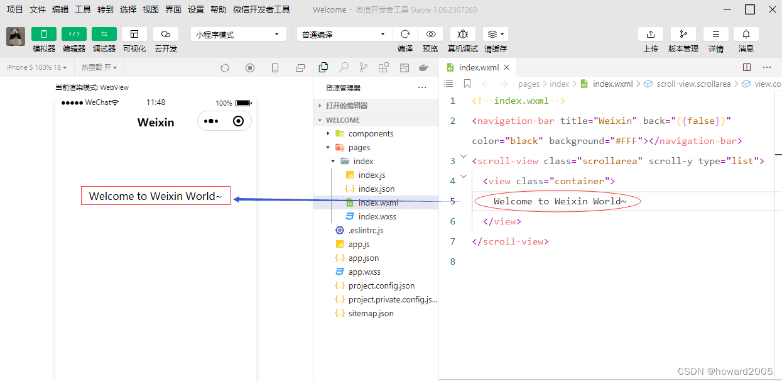The width and height of the screenshot is (782, 381).
Task: Click the simulator capsule close circle
Action: coord(238,121)
